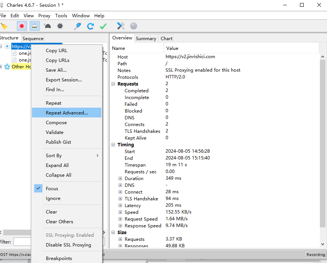Viewport: 327px width, 263px height.
Task: Expand the Duration row in Timing
Action: click(x=121, y=179)
